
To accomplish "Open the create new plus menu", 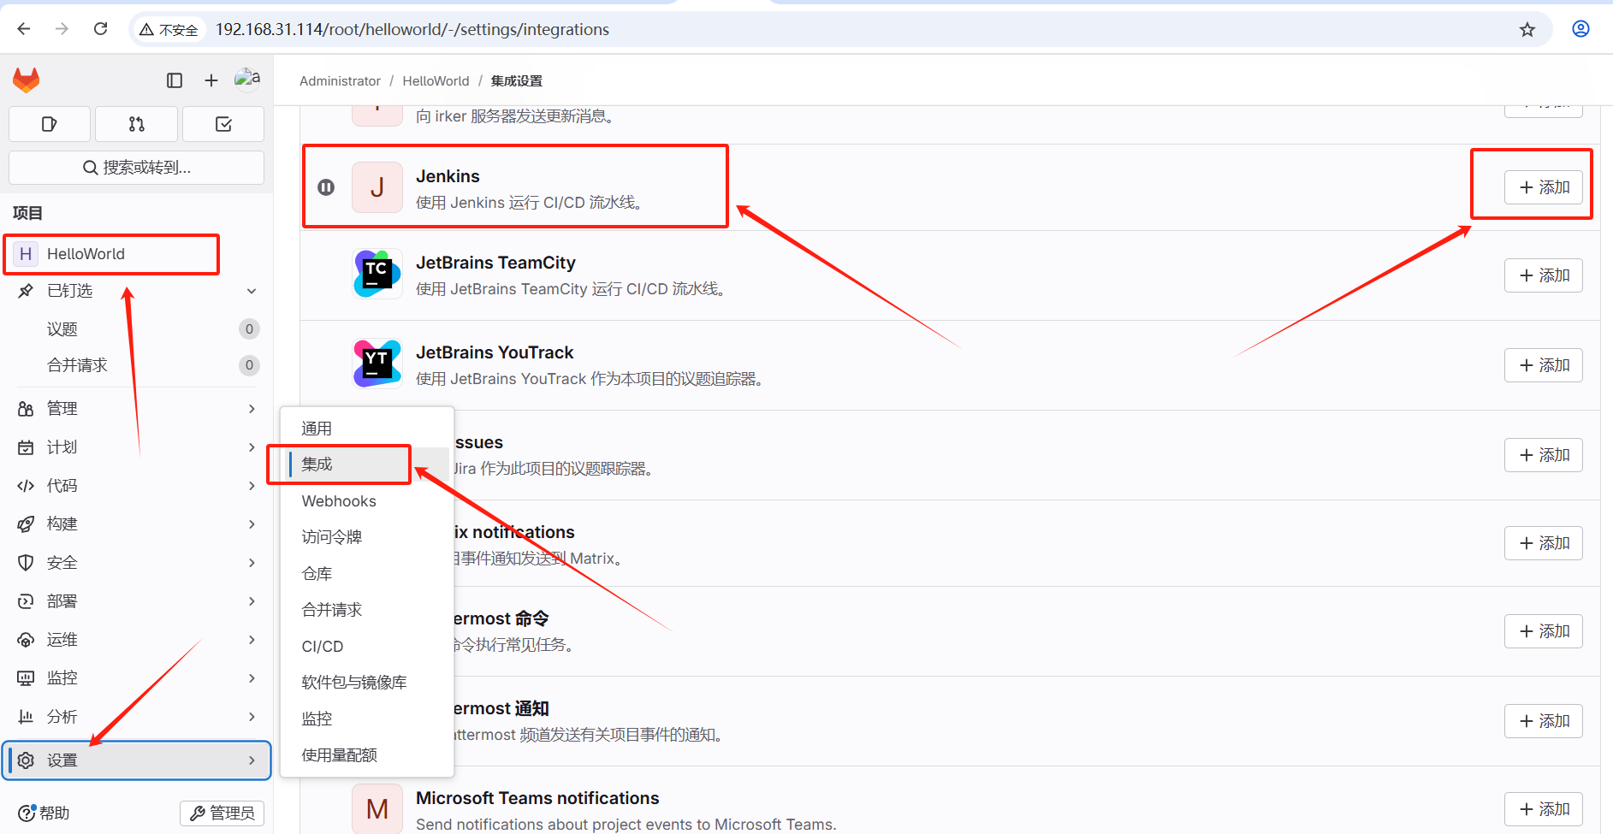I will click(211, 80).
